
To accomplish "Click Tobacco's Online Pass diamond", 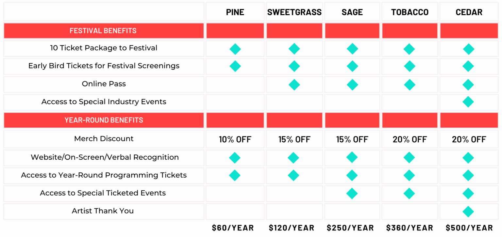I will click(x=409, y=85).
